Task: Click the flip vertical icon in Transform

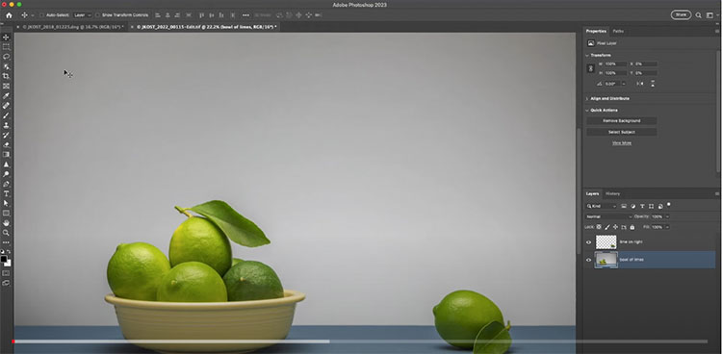Action: [653, 84]
